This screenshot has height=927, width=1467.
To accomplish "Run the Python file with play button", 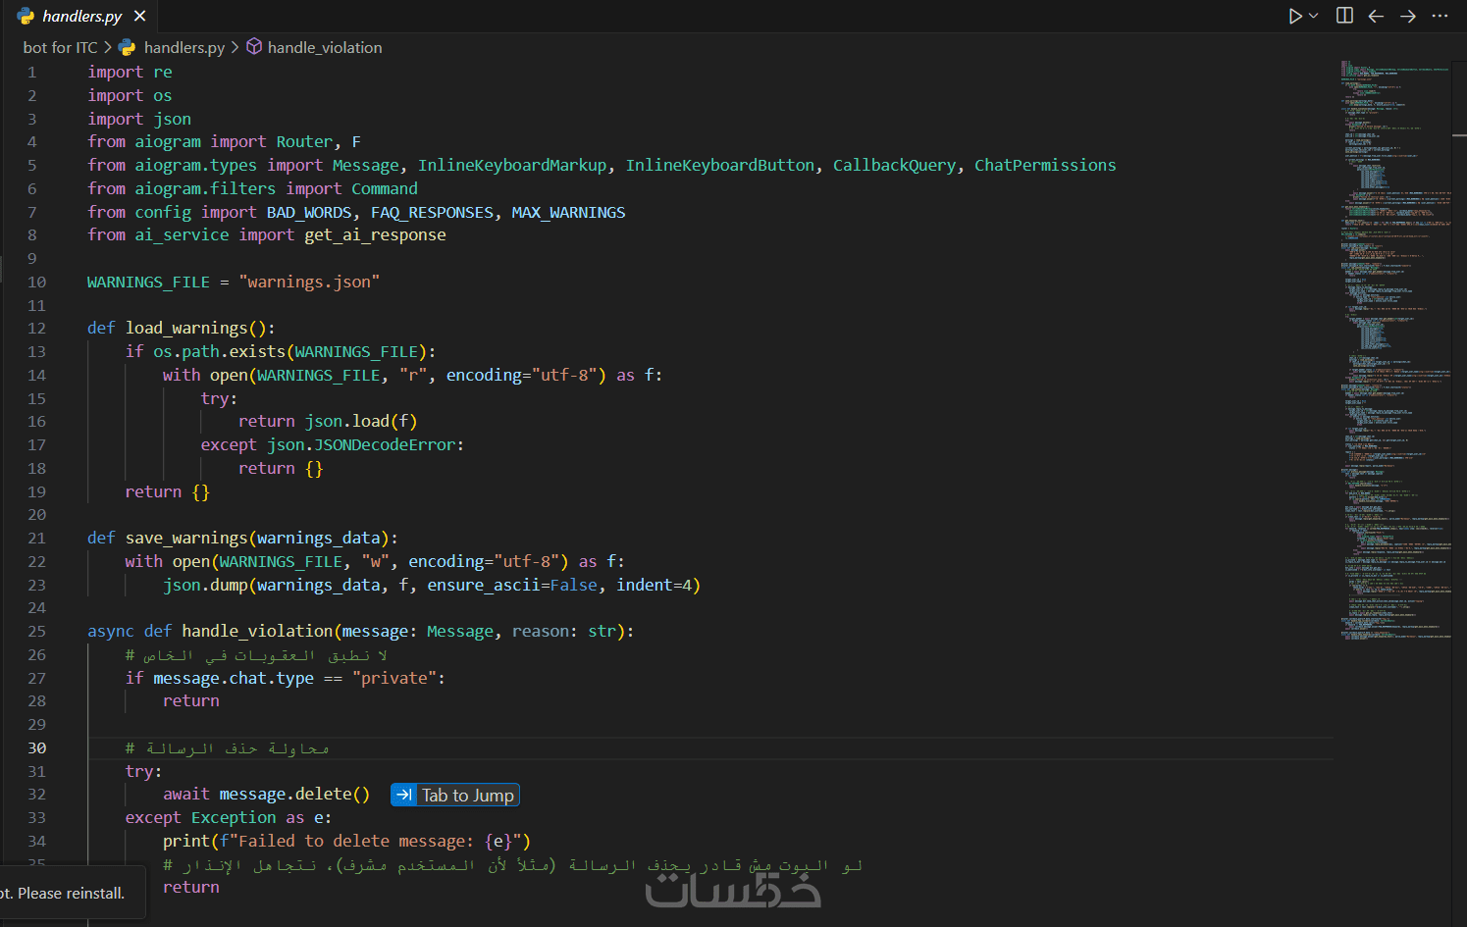I will 1295,16.
